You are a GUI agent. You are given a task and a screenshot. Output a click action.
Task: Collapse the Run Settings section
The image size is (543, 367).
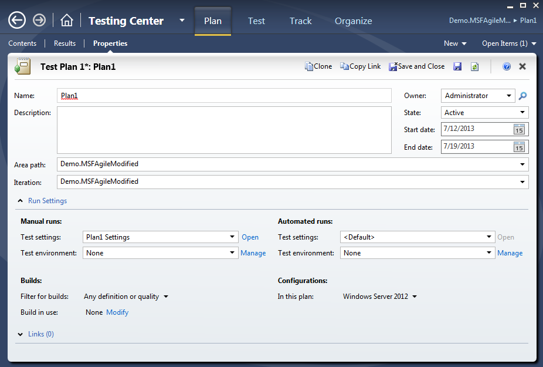click(x=42, y=200)
